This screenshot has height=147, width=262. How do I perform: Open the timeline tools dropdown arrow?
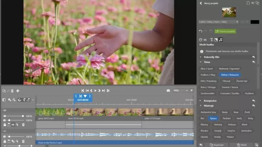(x=33, y=100)
